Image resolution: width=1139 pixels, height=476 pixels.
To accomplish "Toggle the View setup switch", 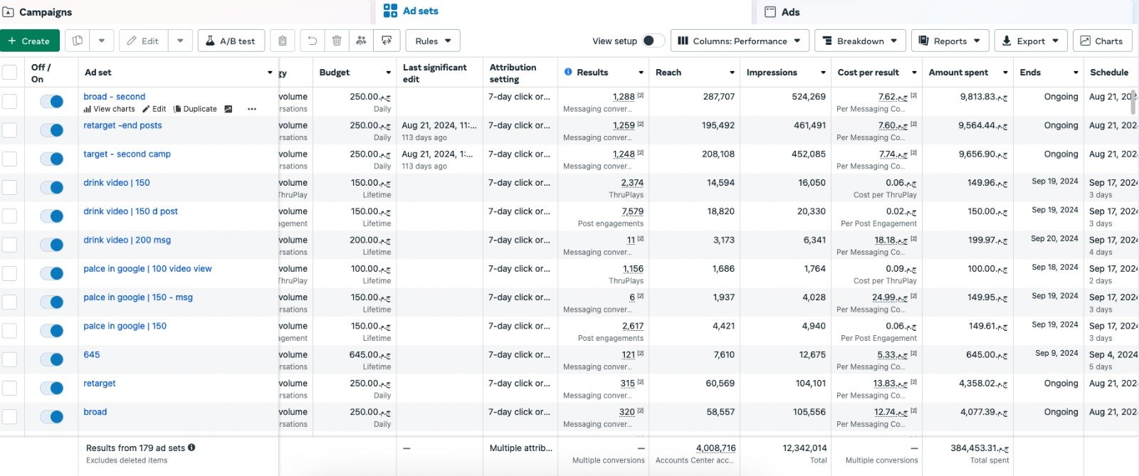I will [x=652, y=41].
